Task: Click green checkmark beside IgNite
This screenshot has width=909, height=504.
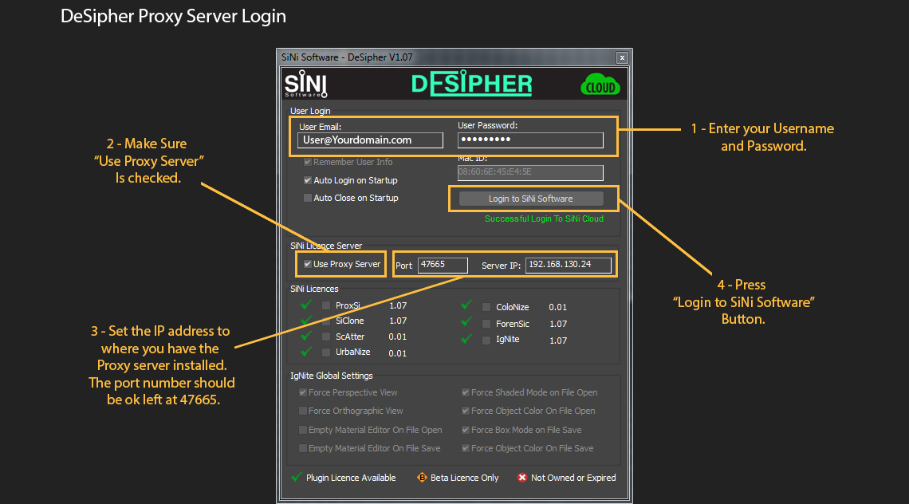Action: pyautogui.click(x=466, y=338)
